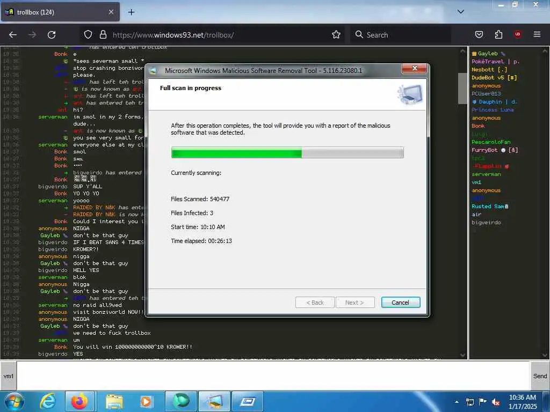Viewport: 550px width, 412px height.
Task: Open the Action Center flag icon
Action: coord(483,402)
